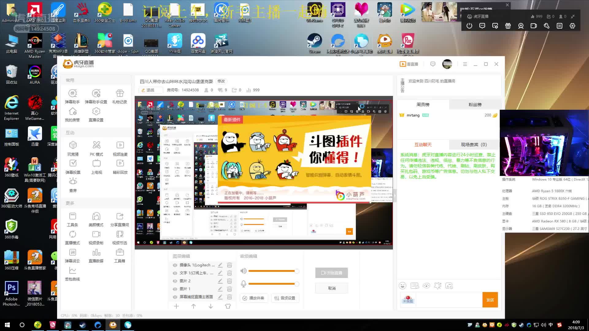The width and height of the screenshot is (589, 331).
Task: Collapse the floating Huya toolbar
Action: 573,17
